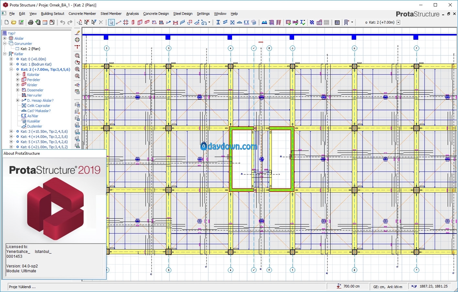The height and width of the screenshot is (292, 458).
Task: Expand the Akslar tree node
Action: tap(5, 38)
